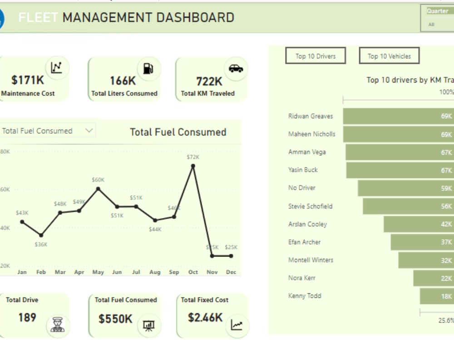Switch to the Top 10 Drivers view
The height and width of the screenshot is (340, 454).
pos(316,56)
